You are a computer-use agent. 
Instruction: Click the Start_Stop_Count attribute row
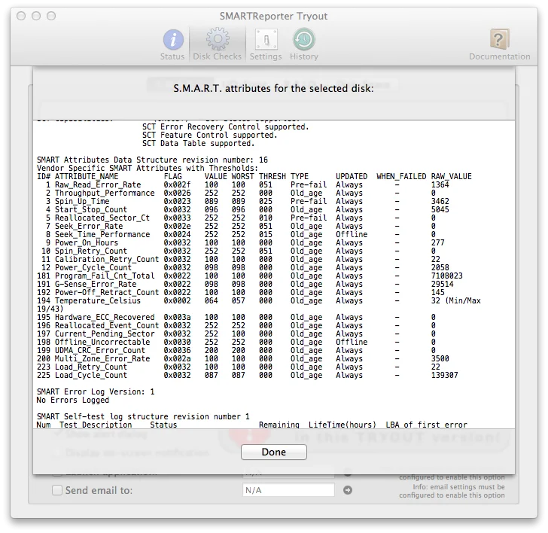(243, 209)
